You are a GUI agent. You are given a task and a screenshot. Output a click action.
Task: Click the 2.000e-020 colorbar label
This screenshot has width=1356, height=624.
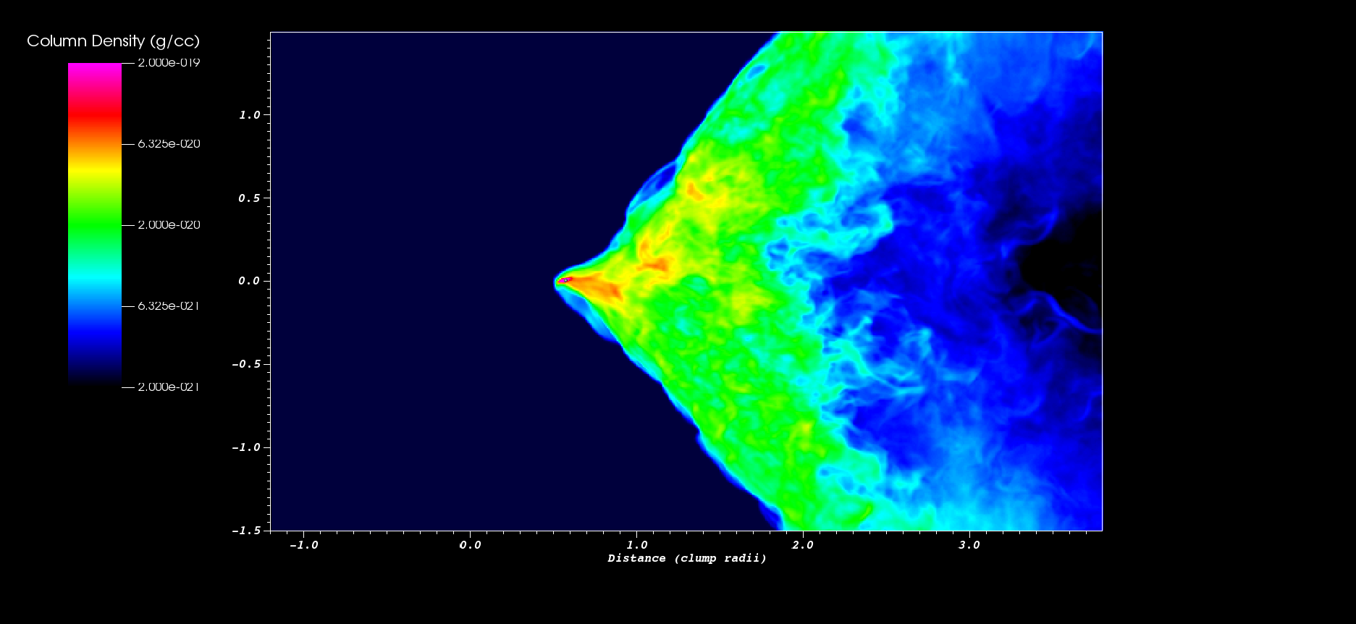169,225
